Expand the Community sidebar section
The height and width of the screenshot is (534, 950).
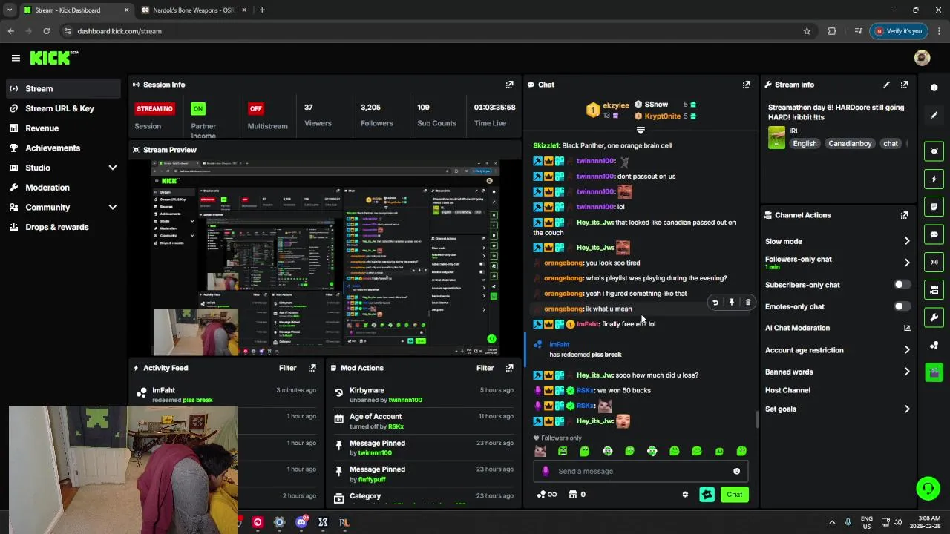(x=113, y=208)
